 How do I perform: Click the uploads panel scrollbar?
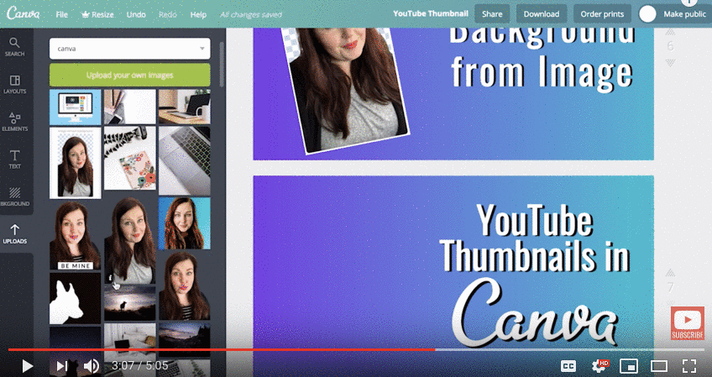pos(222,65)
